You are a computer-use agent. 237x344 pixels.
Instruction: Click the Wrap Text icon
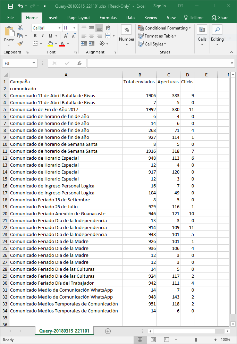tap(108, 28)
